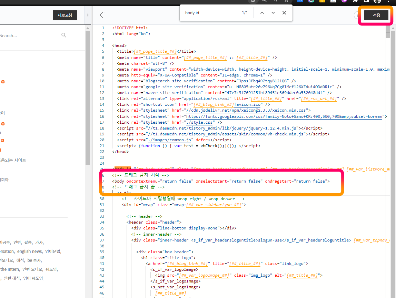Open the xeicon.min.css link on line 15
Viewport: 396px width, 298px height.
pyautogui.click(x=246, y=110)
